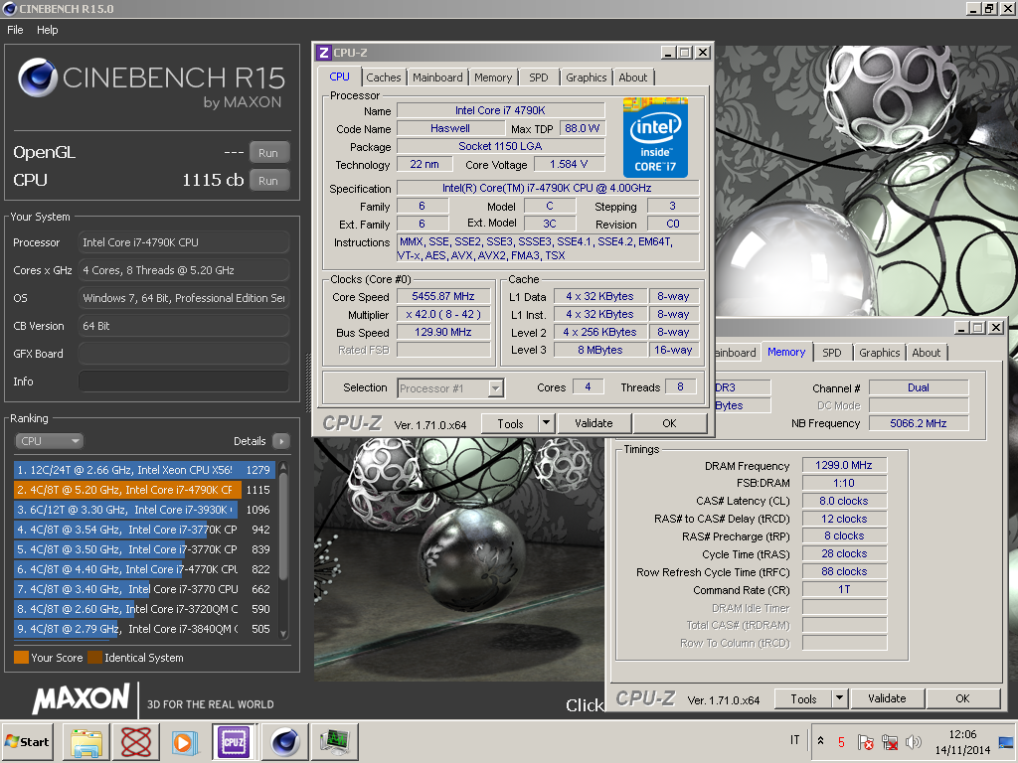Click Tools button in front CPU-Z
The width and height of the screenshot is (1018, 763).
(x=510, y=423)
